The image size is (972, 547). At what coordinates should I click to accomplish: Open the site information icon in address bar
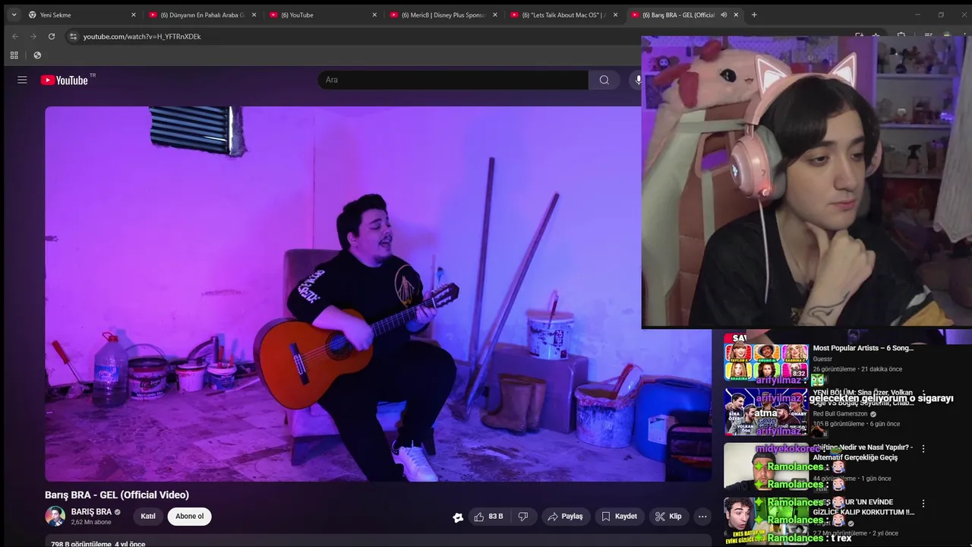click(73, 36)
